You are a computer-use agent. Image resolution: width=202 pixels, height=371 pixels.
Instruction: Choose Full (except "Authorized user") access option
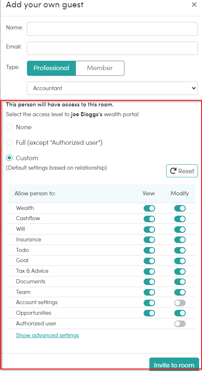click(x=9, y=142)
